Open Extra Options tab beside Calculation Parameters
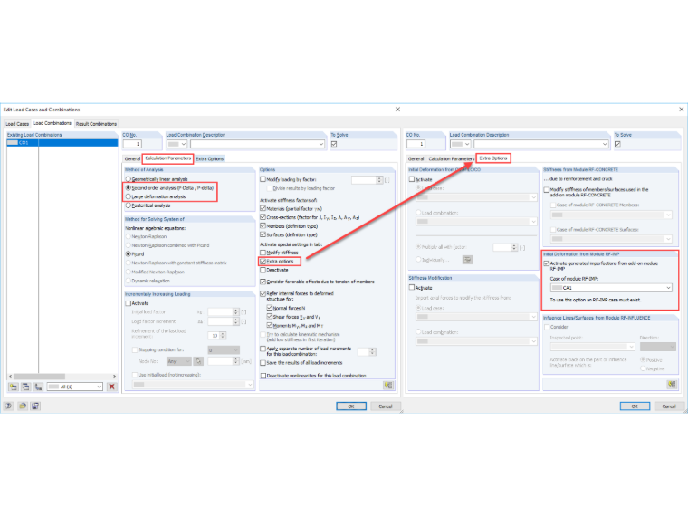This screenshot has height=516, width=688. click(210, 158)
